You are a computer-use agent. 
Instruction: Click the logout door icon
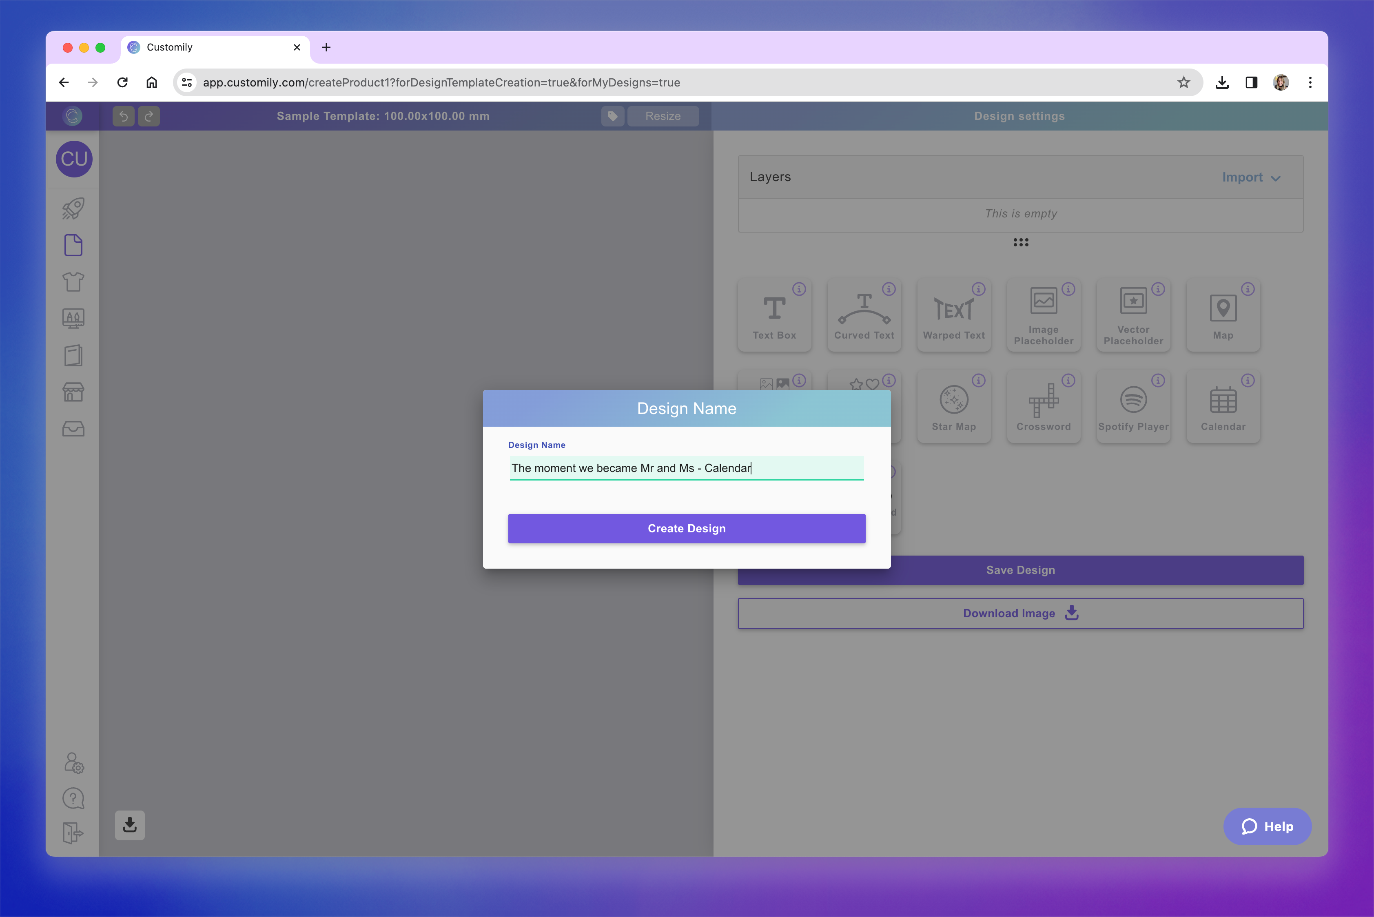pyautogui.click(x=73, y=833)
